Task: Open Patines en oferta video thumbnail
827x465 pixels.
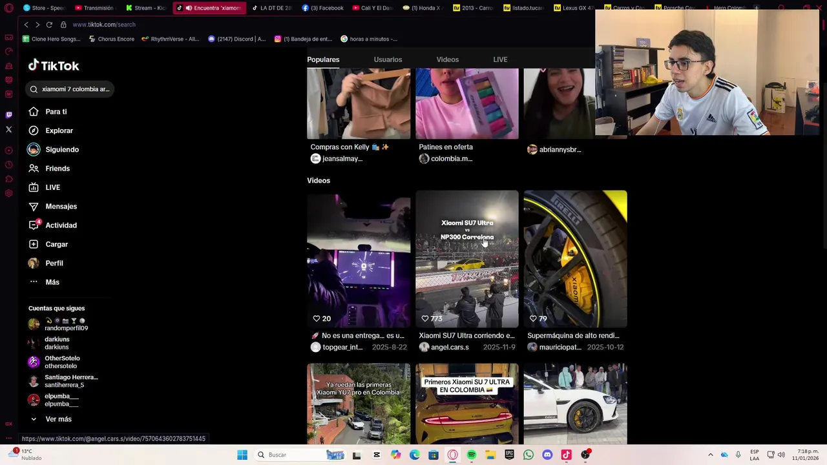Action: (x=467, y=103)
